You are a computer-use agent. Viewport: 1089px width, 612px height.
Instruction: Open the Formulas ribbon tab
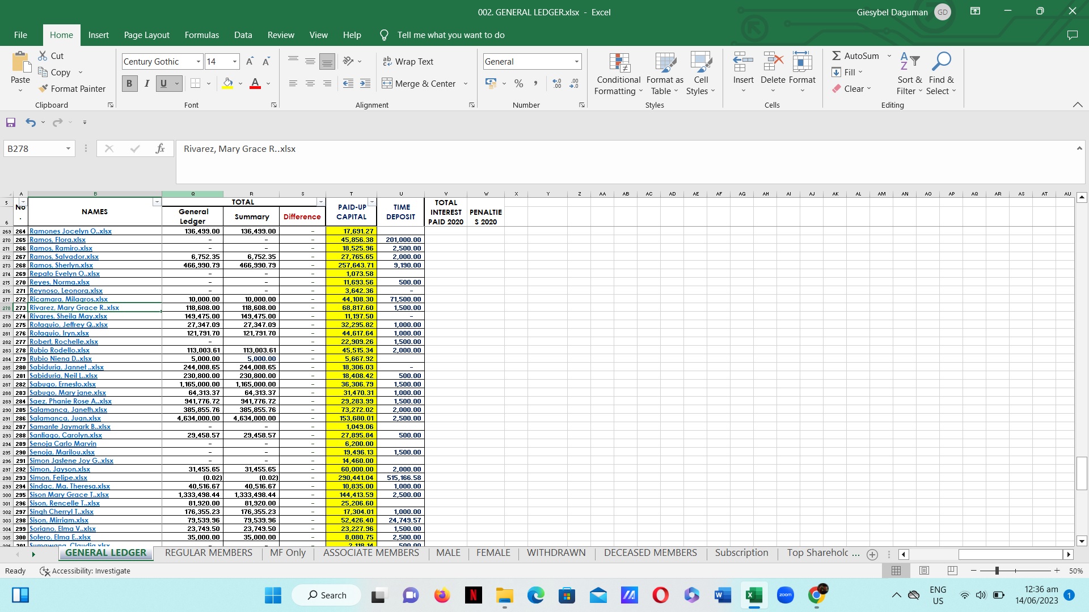(x=201, y=35)
